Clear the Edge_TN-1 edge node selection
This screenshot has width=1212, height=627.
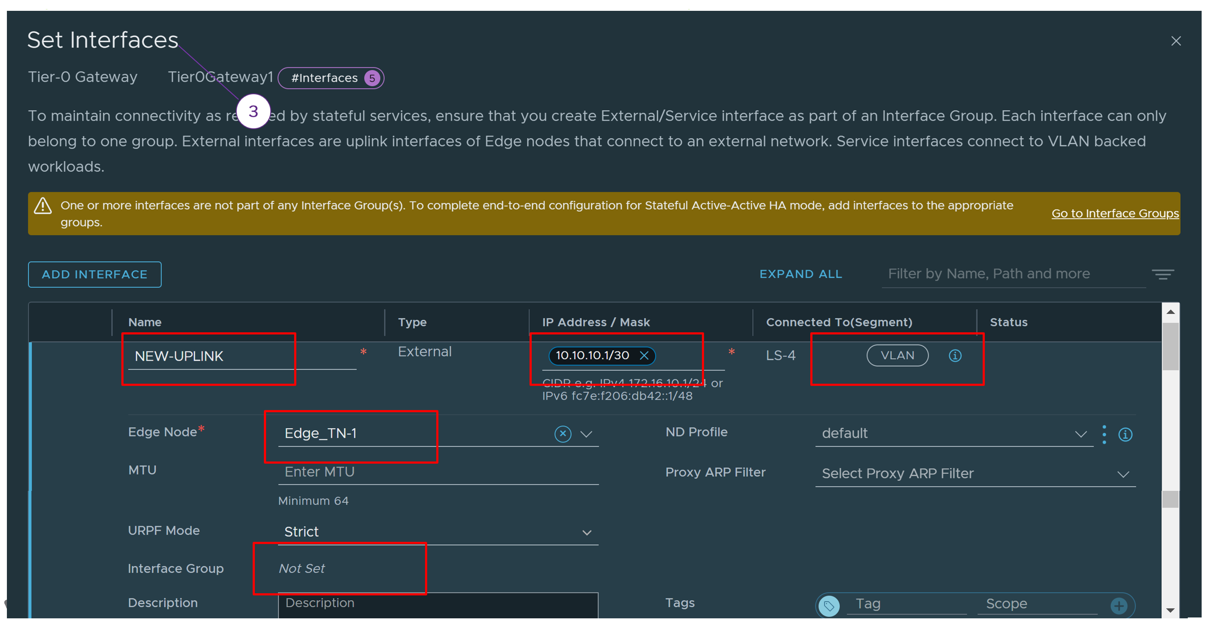click(563, 434)
